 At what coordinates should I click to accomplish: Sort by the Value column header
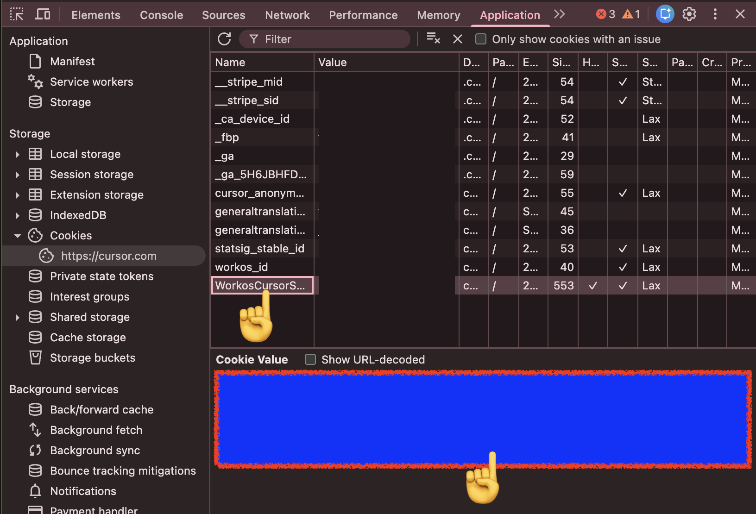point(386,62)
